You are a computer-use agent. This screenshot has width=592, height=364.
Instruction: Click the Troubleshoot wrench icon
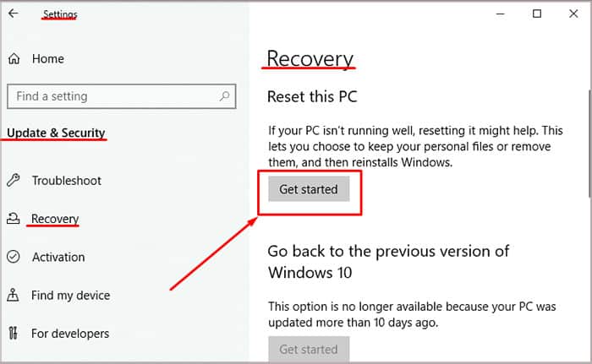(14, 181)
